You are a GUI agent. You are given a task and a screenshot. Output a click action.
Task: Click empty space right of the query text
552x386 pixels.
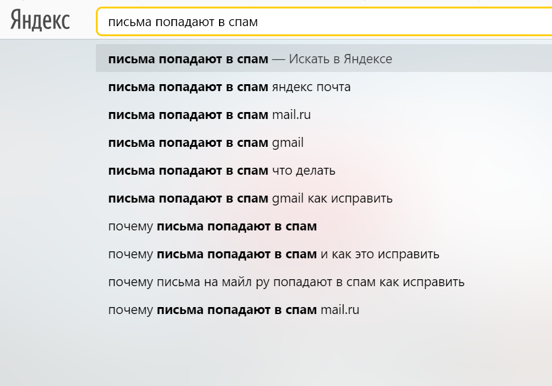pyautogui.click(x=407, y=22)
